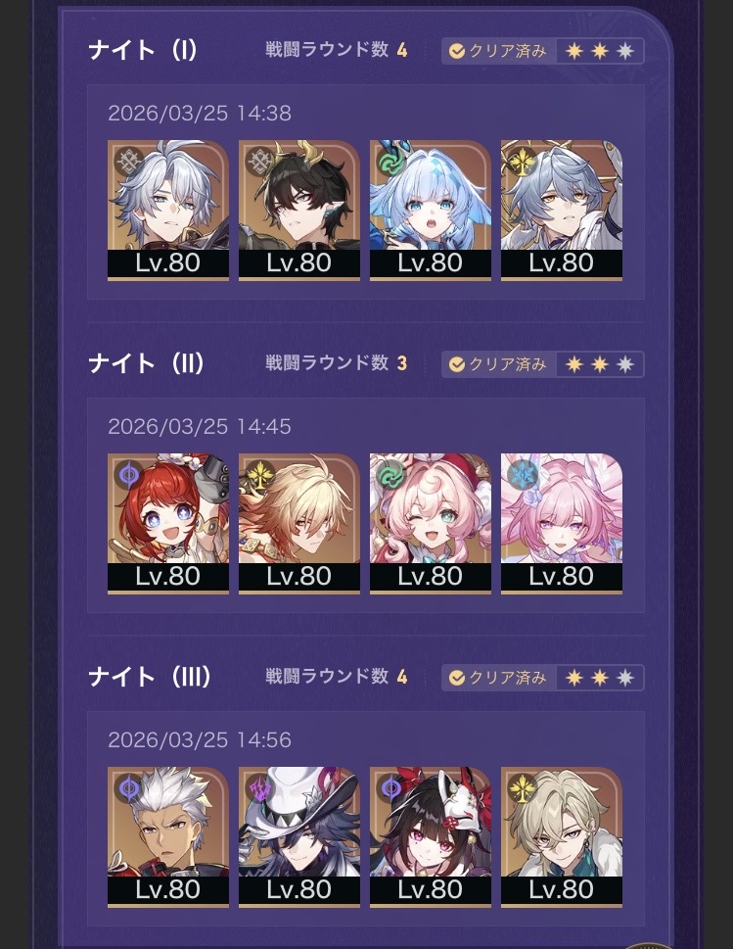Choose the pale-blond character in Knight III
Screen dimensions: 733x949
(x=562, y=837)
